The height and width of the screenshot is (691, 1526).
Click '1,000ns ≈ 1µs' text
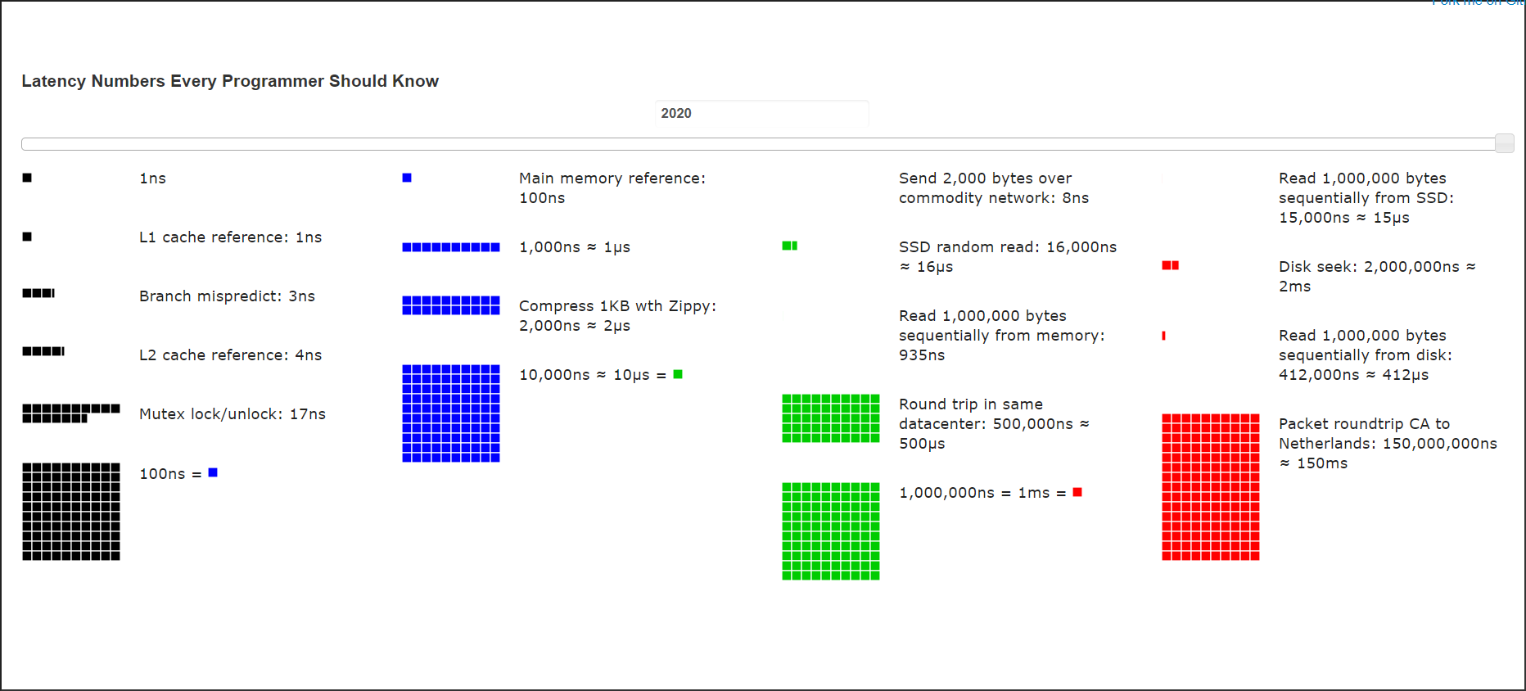(575, 247)
